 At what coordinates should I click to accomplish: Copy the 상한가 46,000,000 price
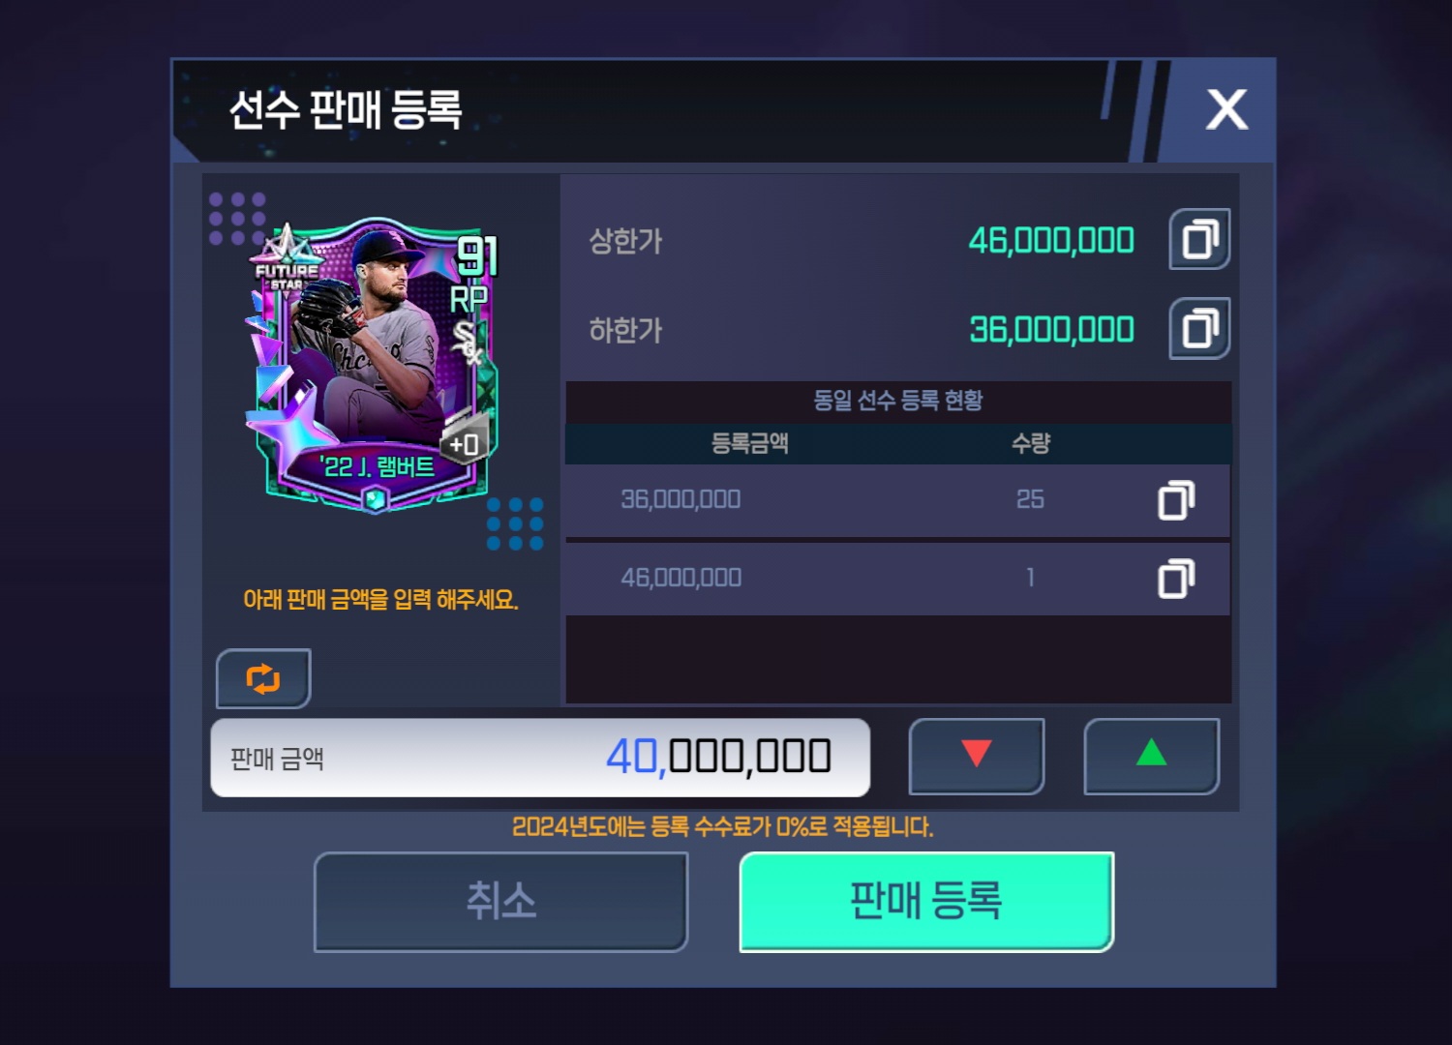(1199, 239)
